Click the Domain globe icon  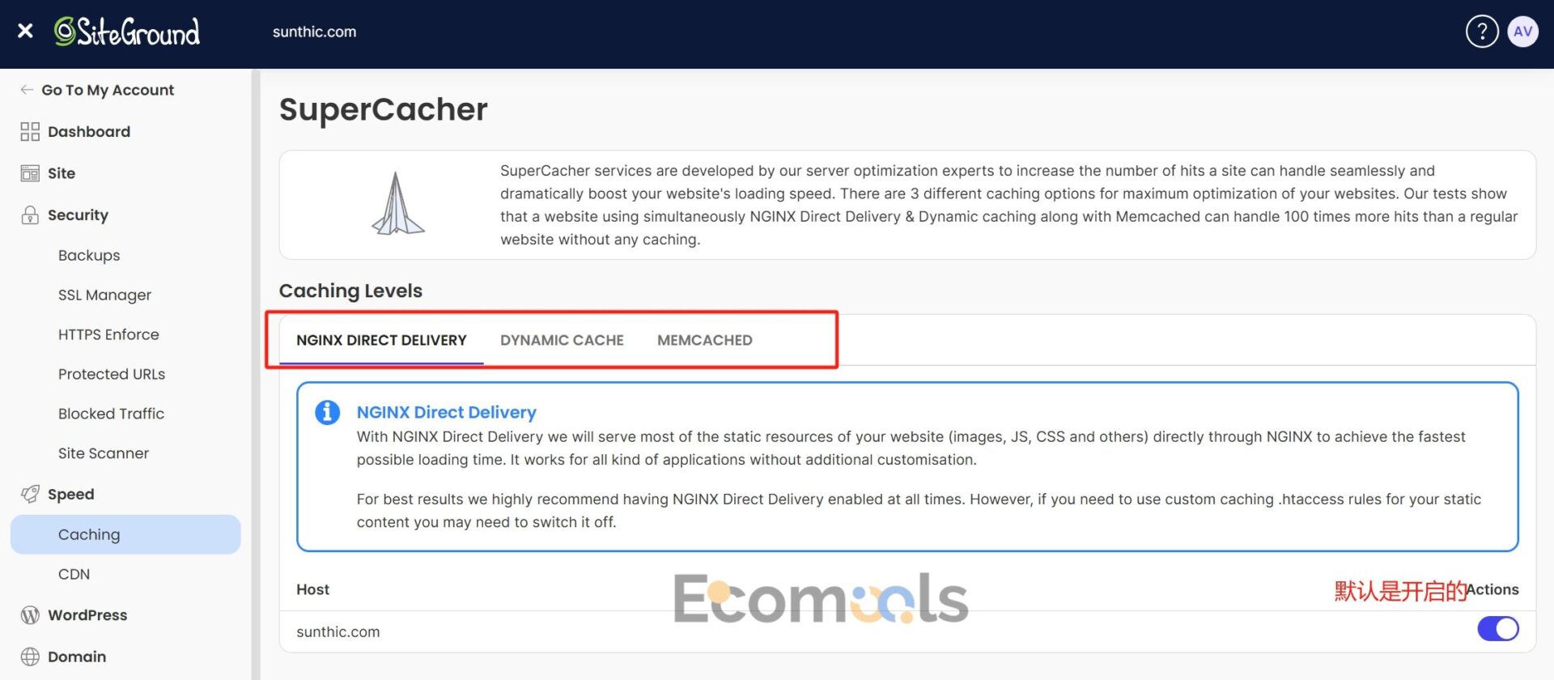point(30,657)
